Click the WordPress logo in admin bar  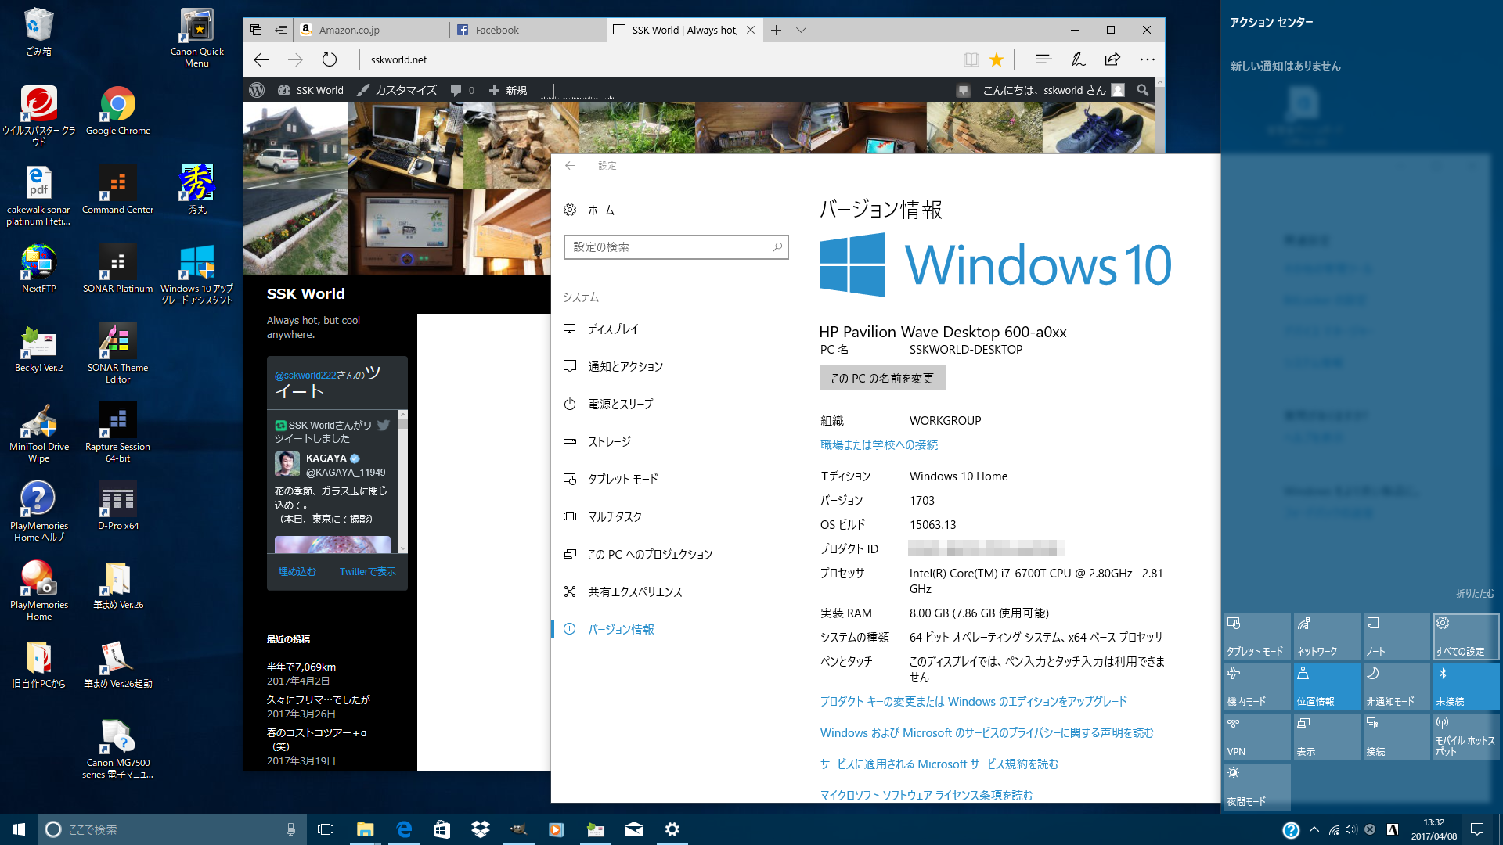pos(257,90)
